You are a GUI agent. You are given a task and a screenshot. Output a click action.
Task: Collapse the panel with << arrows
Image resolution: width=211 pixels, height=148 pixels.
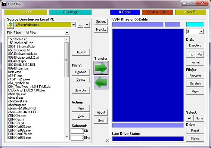coord(107,141)
